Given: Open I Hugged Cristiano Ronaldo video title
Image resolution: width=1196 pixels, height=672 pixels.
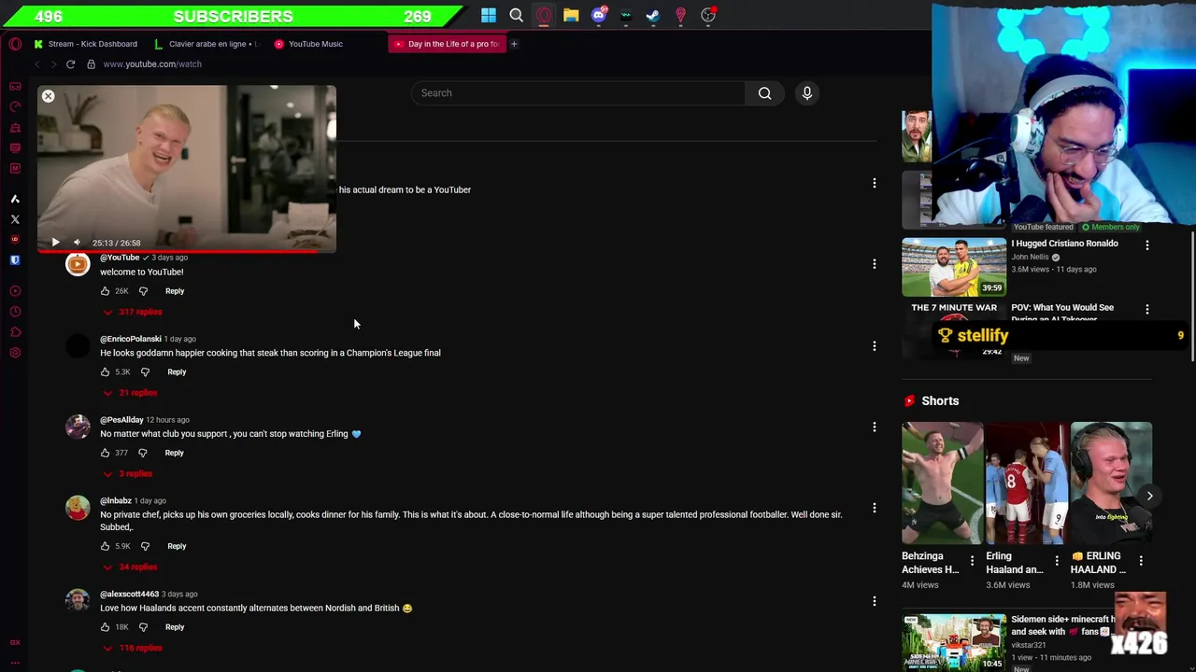Looking at the screenshot, I should point(1064,244).
